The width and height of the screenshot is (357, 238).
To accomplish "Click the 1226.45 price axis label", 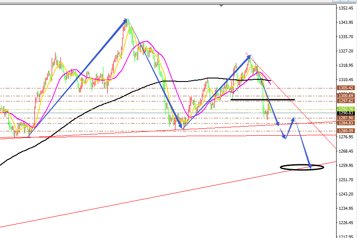I will [x=346, y=223].
